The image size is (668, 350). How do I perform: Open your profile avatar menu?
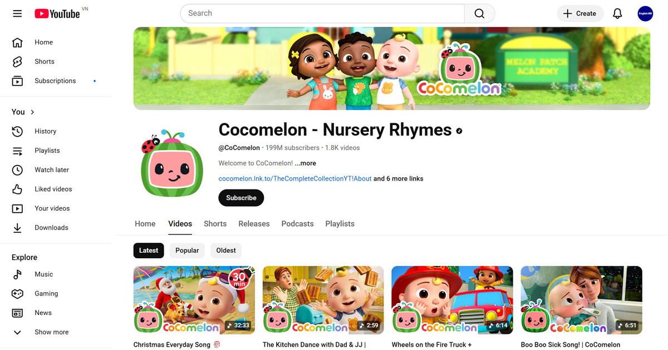click(x=645, y=13)
